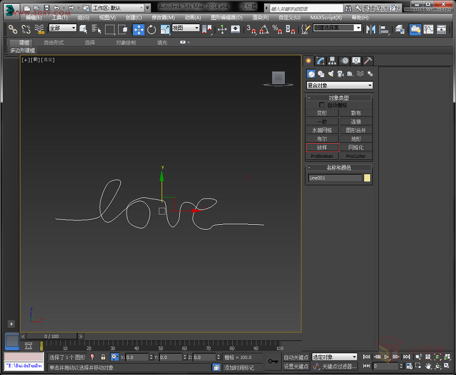The width and height of the screenshot is (456, 375).
Task: Open the object color swatch
Action: (x=367, y=178)
